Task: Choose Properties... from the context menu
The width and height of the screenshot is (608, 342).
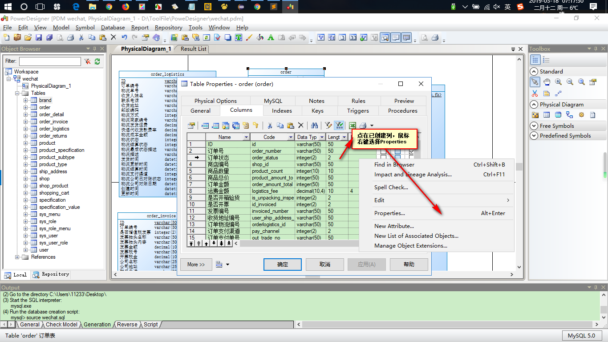Action: [x=389, y=213]
